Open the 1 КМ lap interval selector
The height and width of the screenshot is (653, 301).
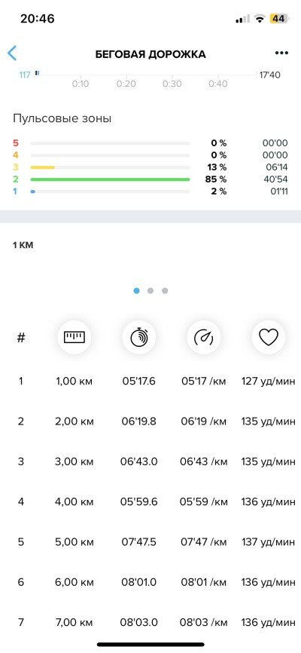click(23, 245)
